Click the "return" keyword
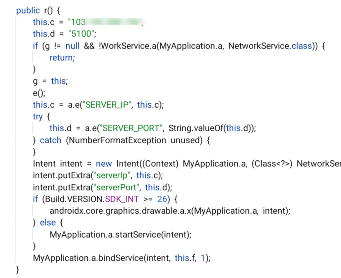Viewport: 341px width, 278px height. pyautogui.click(x=61, y=58)
